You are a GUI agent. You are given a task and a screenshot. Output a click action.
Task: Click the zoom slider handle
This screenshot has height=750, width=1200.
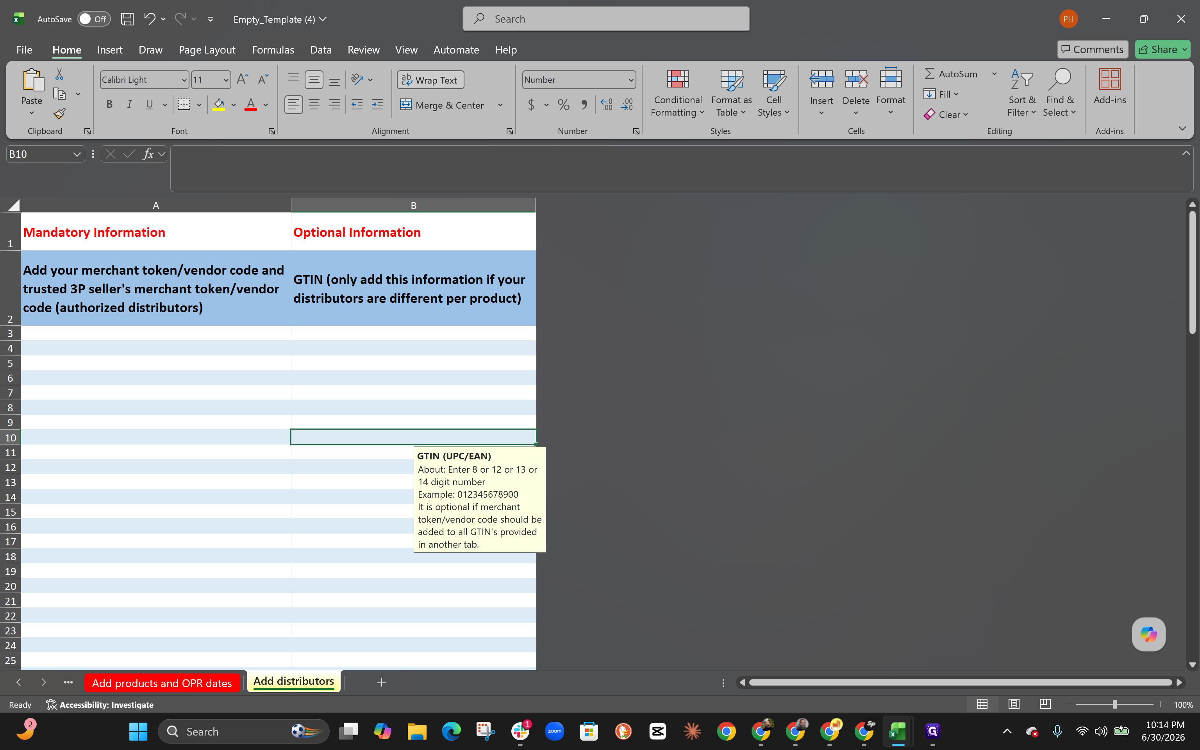coord(1114,704)
